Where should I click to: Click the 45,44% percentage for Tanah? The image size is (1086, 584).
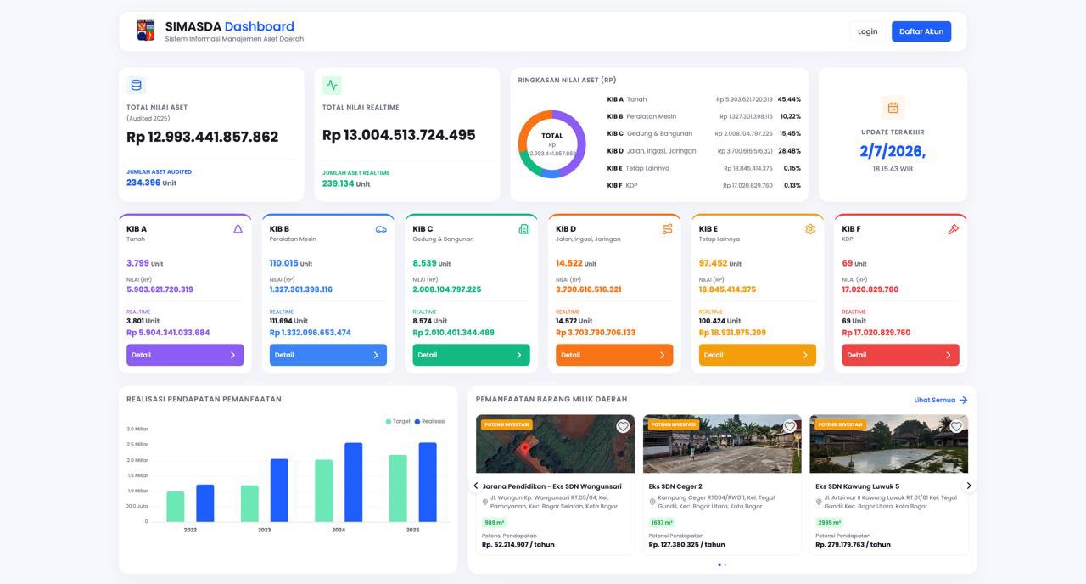click(x=789, y=99)
